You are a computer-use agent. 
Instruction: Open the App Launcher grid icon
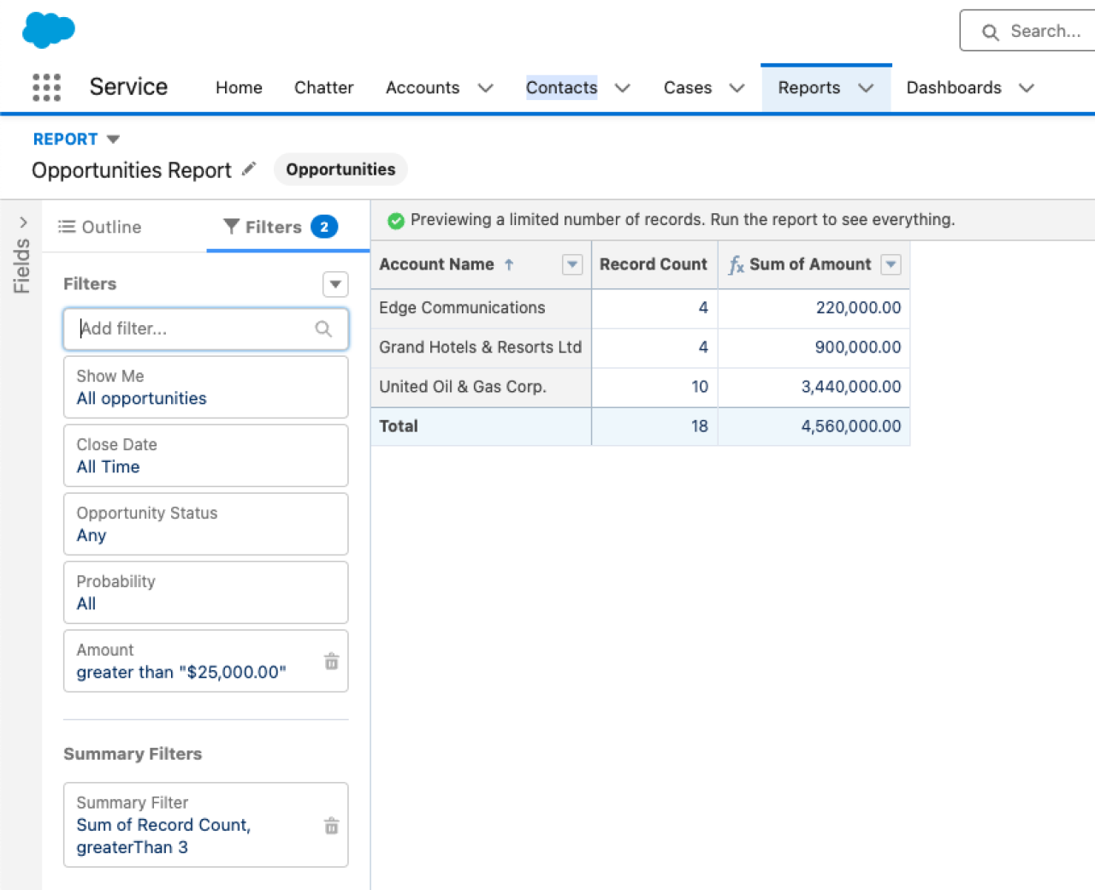coord(46,87)
